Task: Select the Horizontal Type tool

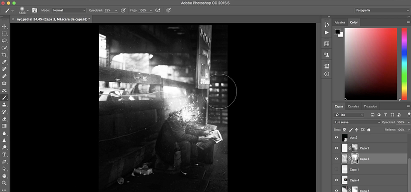Action: pos(4,154)
